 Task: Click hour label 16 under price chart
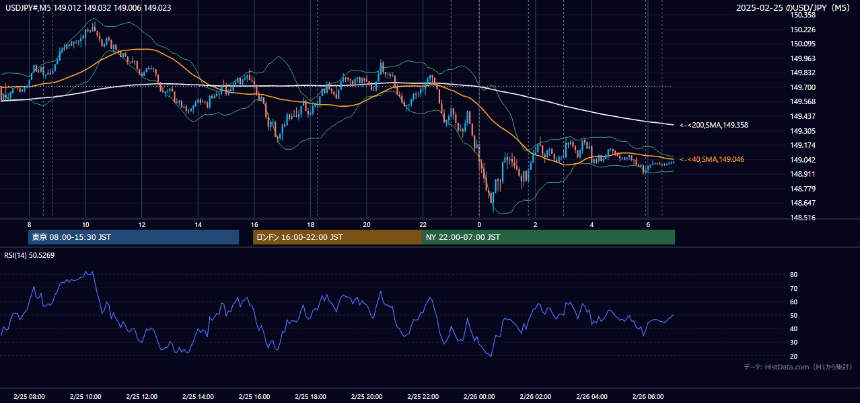point(254,224)
